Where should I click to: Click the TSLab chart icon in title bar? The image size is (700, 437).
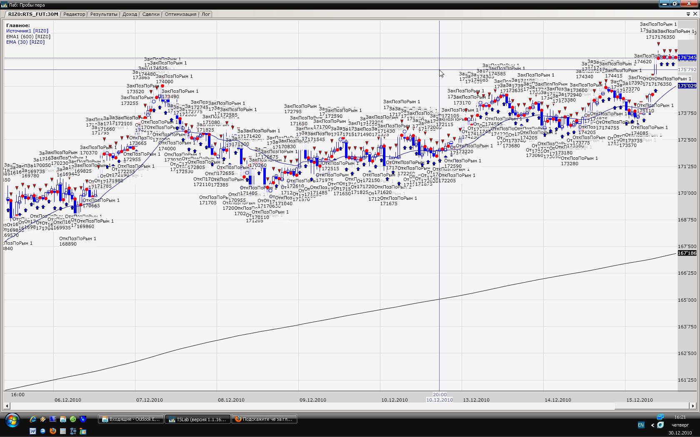[x=4, y=5]
